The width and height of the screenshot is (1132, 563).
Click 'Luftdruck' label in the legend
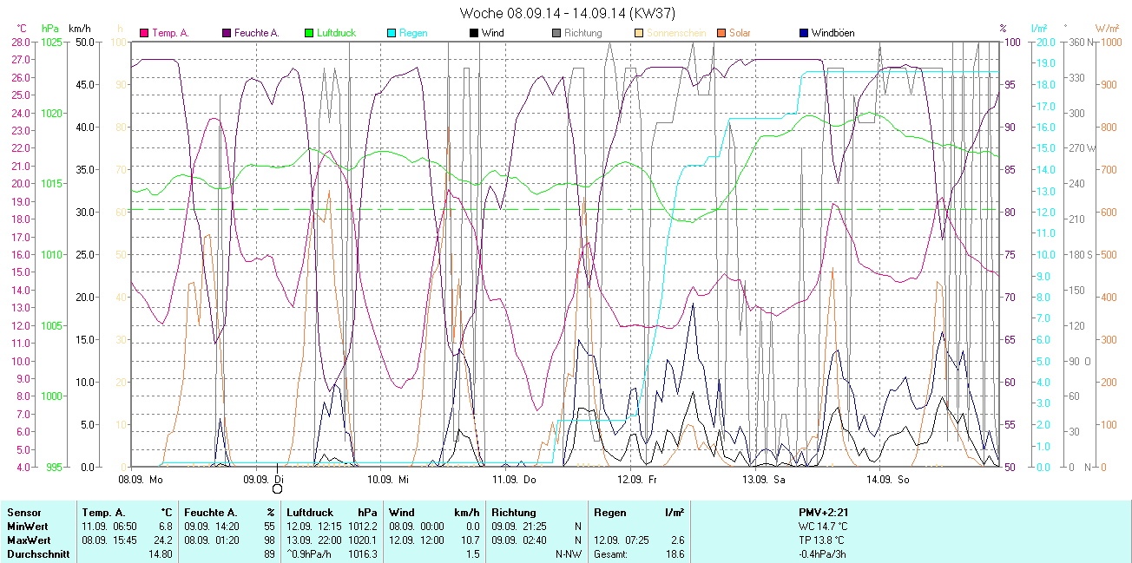(x=337, y=33)
